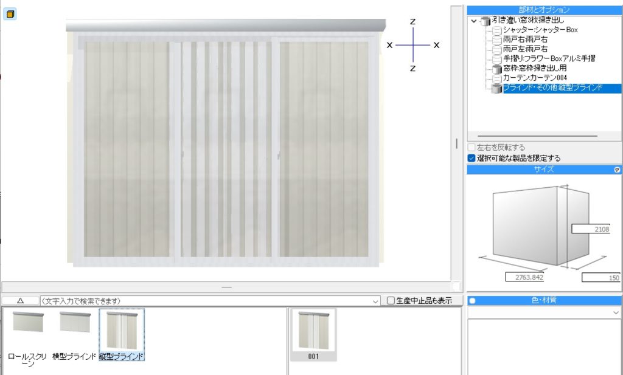The image size is (623, 375).
Task: Select the 縦型ブラインド blind type thumbnail
Action: [122, 331]
